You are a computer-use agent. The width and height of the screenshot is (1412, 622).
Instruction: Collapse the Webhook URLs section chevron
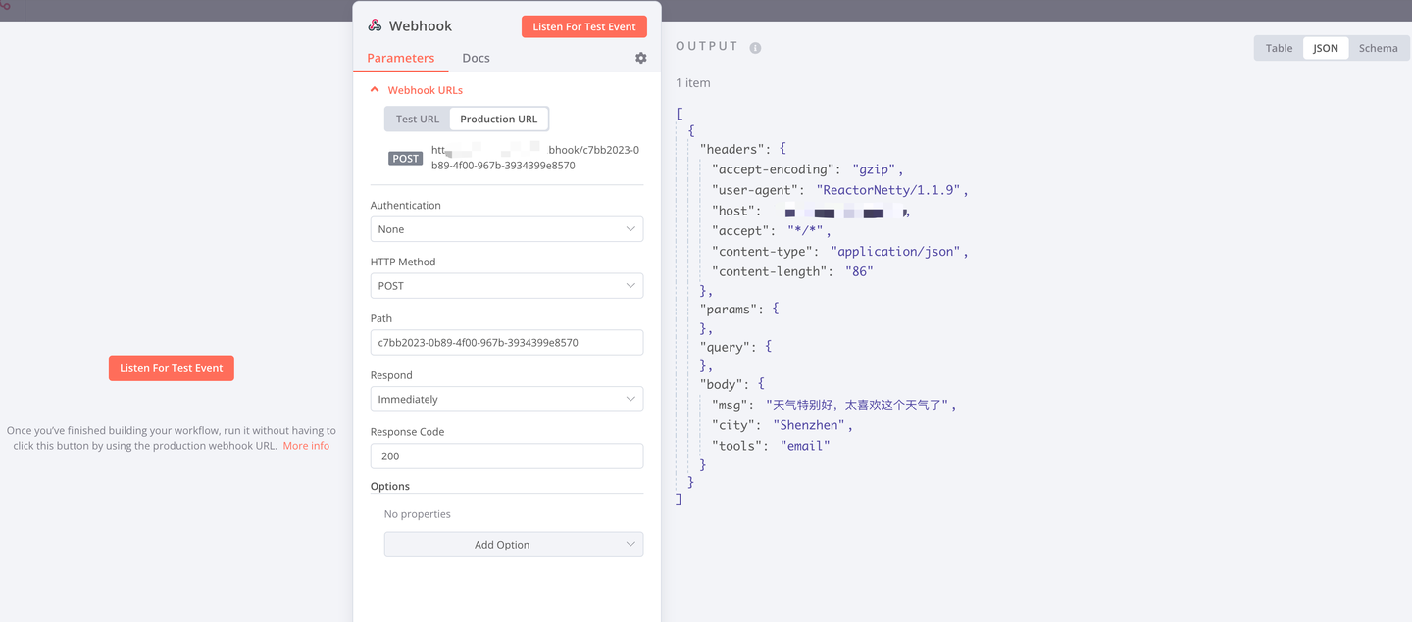click(x=374, y=89)
